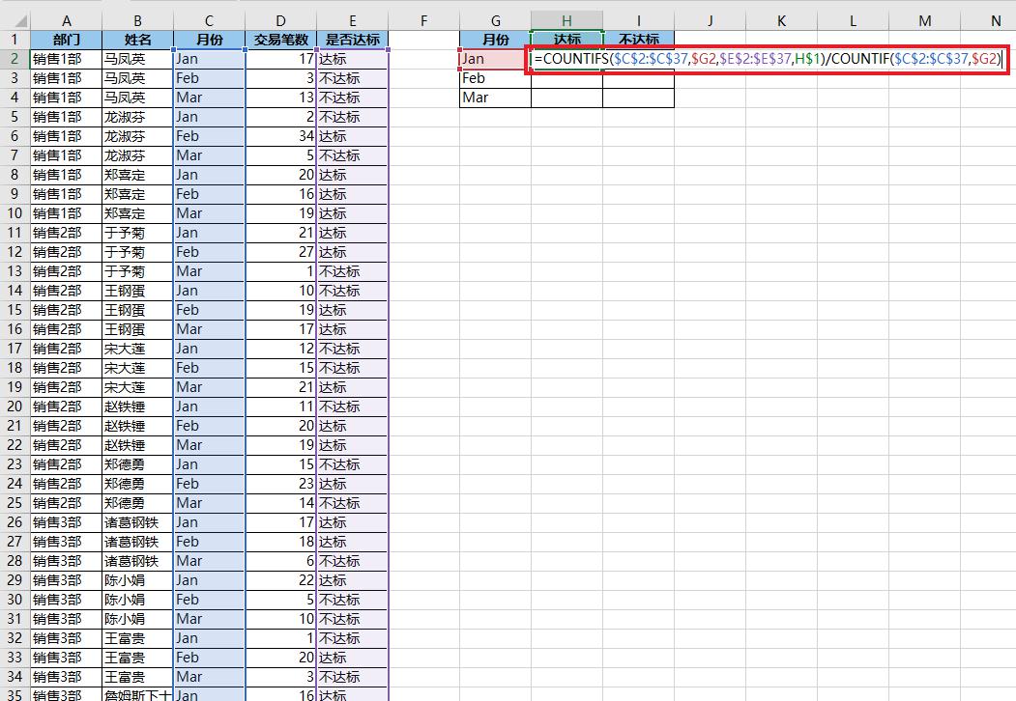Screen dimensions: 1016x701
Task: Click month Jan in row 20
Action: [x=210, y=407]
